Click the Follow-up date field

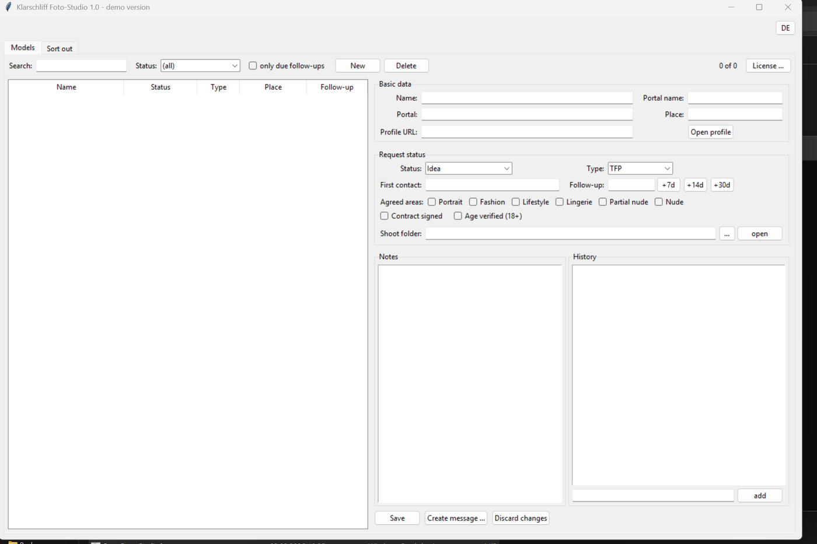pos(631,185)
